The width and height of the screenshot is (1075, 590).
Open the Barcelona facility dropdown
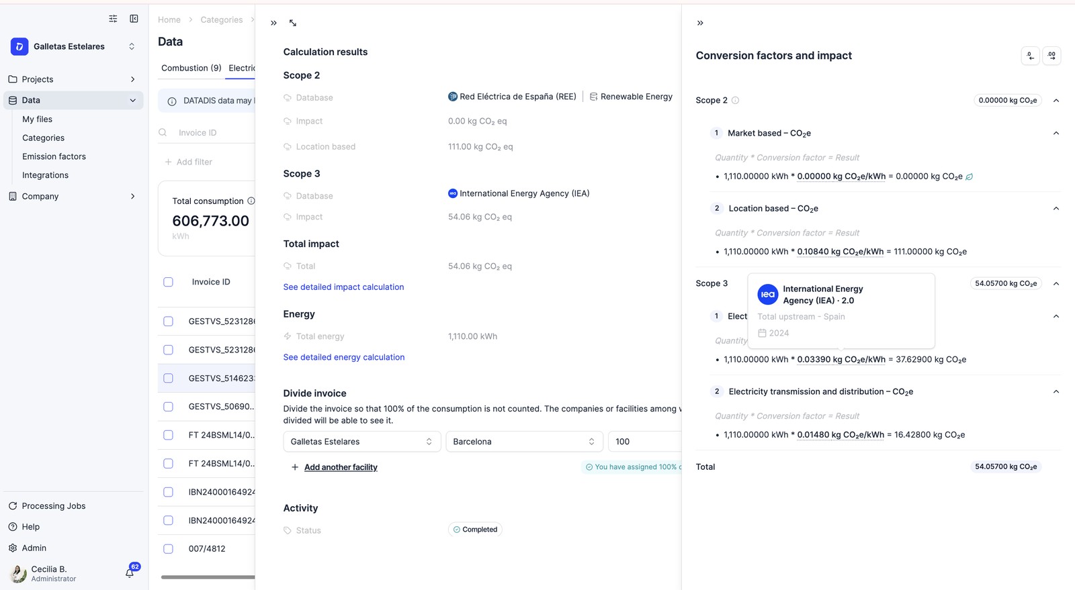(x=524, y=442)
